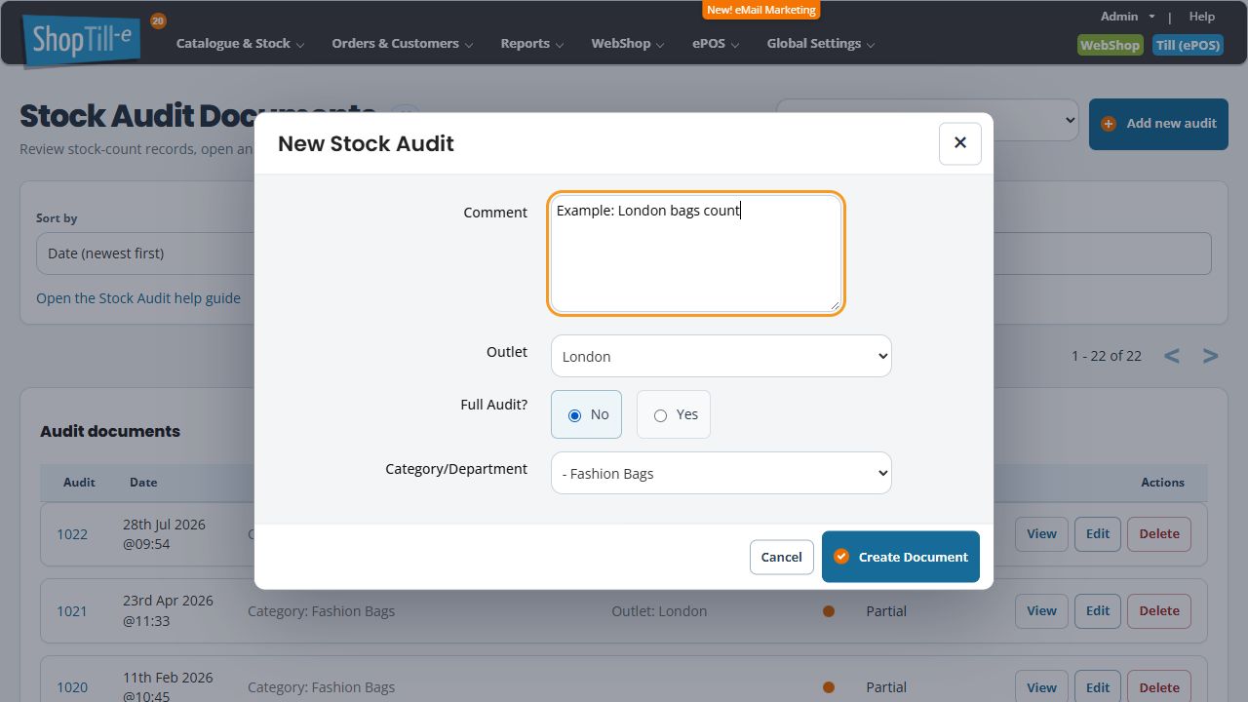Click orange status dot for audit 1021
1248x702 pixels.
coord(829,611)
